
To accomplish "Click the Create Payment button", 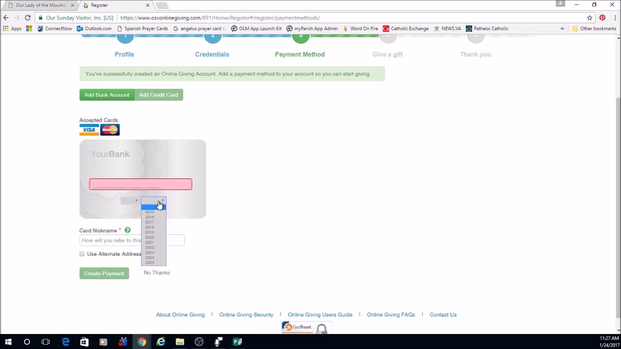I will click(104, 273).
